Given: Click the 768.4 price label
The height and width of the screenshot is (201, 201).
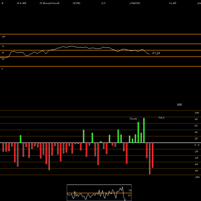Looking at the screenshot, I should coord(161,118).
